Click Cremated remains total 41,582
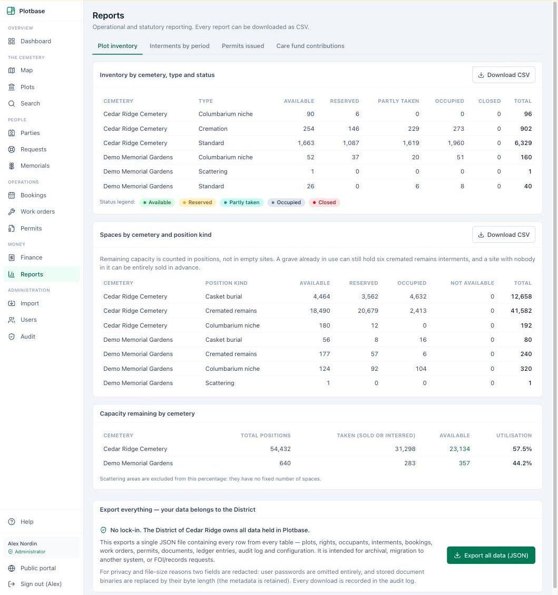558x595 pixels. pyautogui.click(x=521, y=310)
